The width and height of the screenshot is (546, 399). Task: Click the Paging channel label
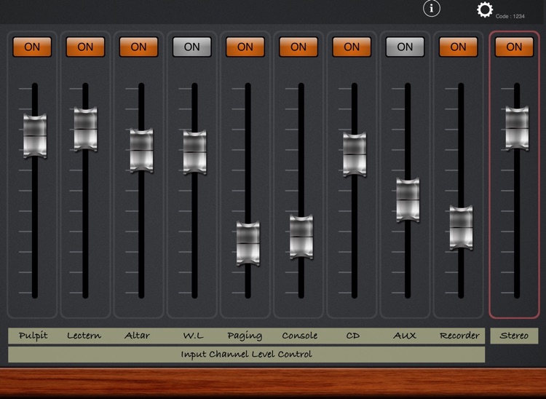click(245, 336)
